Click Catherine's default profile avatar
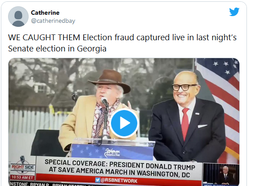 click(18, 17)
